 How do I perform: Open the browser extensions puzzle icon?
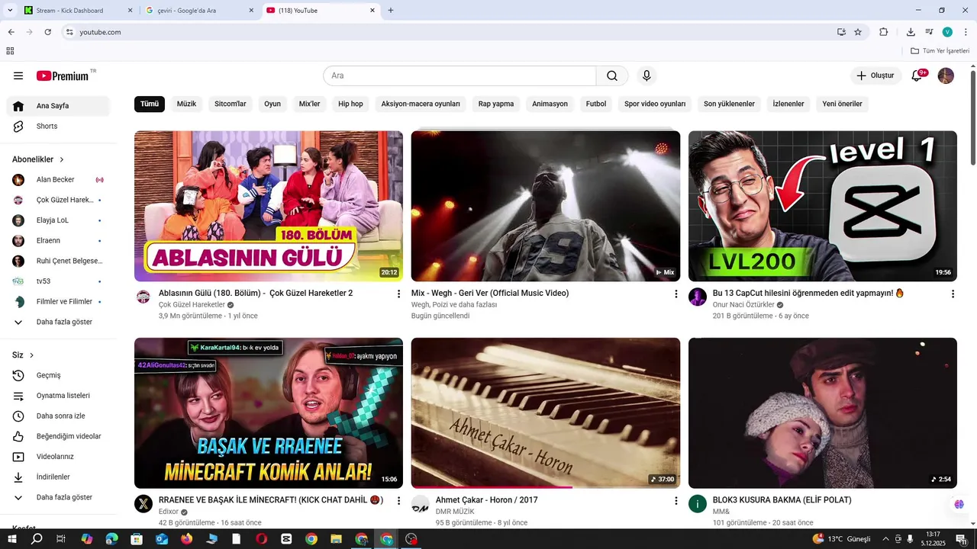point(884,32)
